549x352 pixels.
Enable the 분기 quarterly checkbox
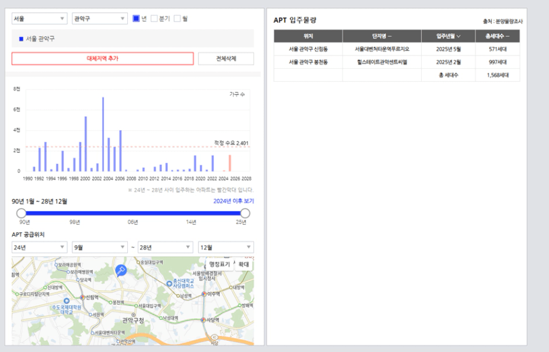[x=154, y=18]
